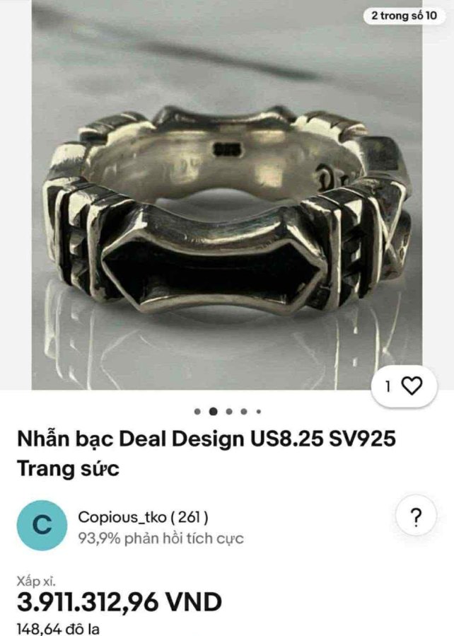Viewport: 454px width, 636px height.
Task: Tap the like count number 1 beside heart
Action: [388, 386]
